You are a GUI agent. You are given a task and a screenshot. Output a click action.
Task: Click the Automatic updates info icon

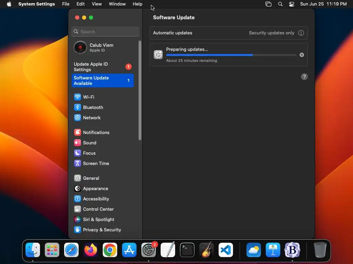pyautogui.click(x=301, y=33)
